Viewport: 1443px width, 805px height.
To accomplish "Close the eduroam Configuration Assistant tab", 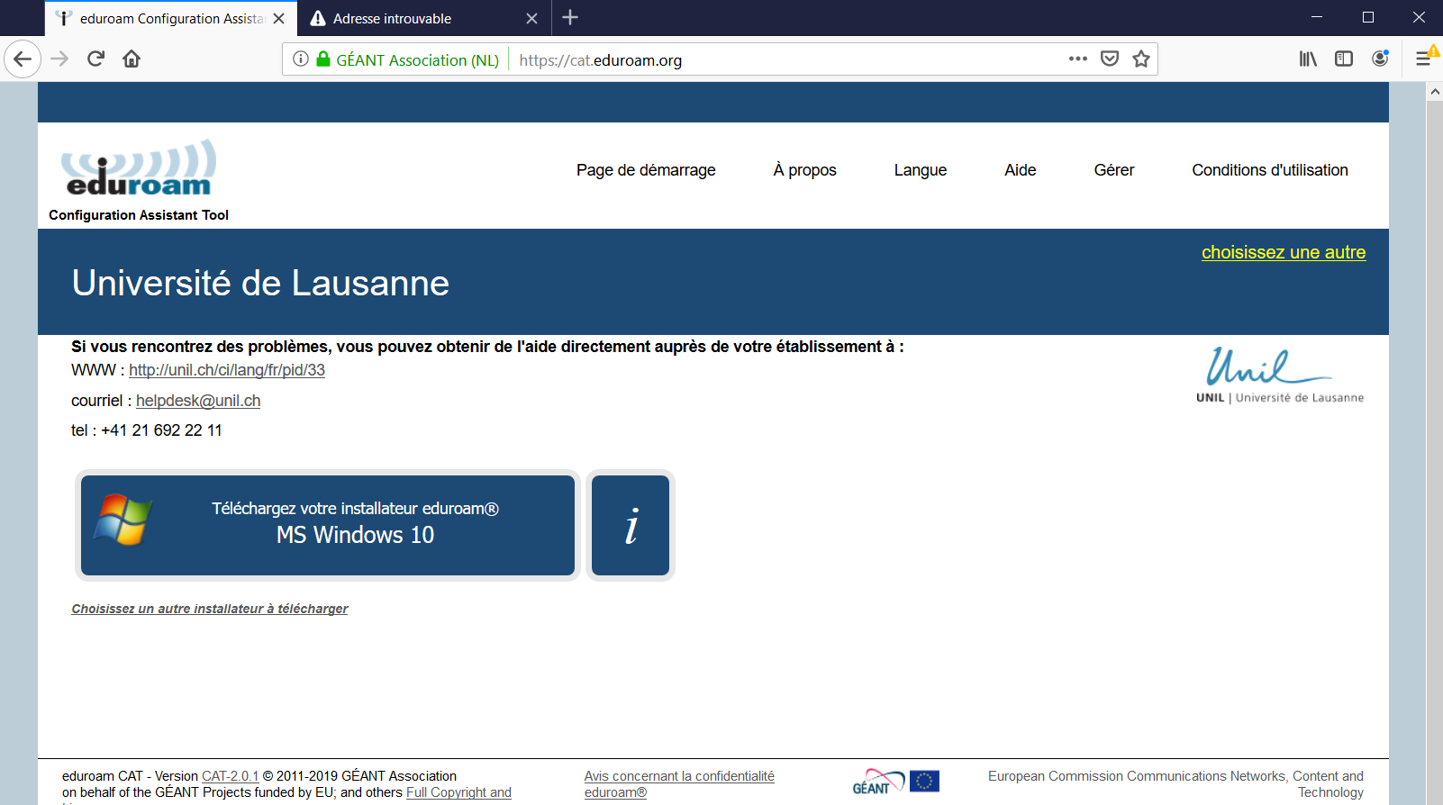I will [279, 18].
